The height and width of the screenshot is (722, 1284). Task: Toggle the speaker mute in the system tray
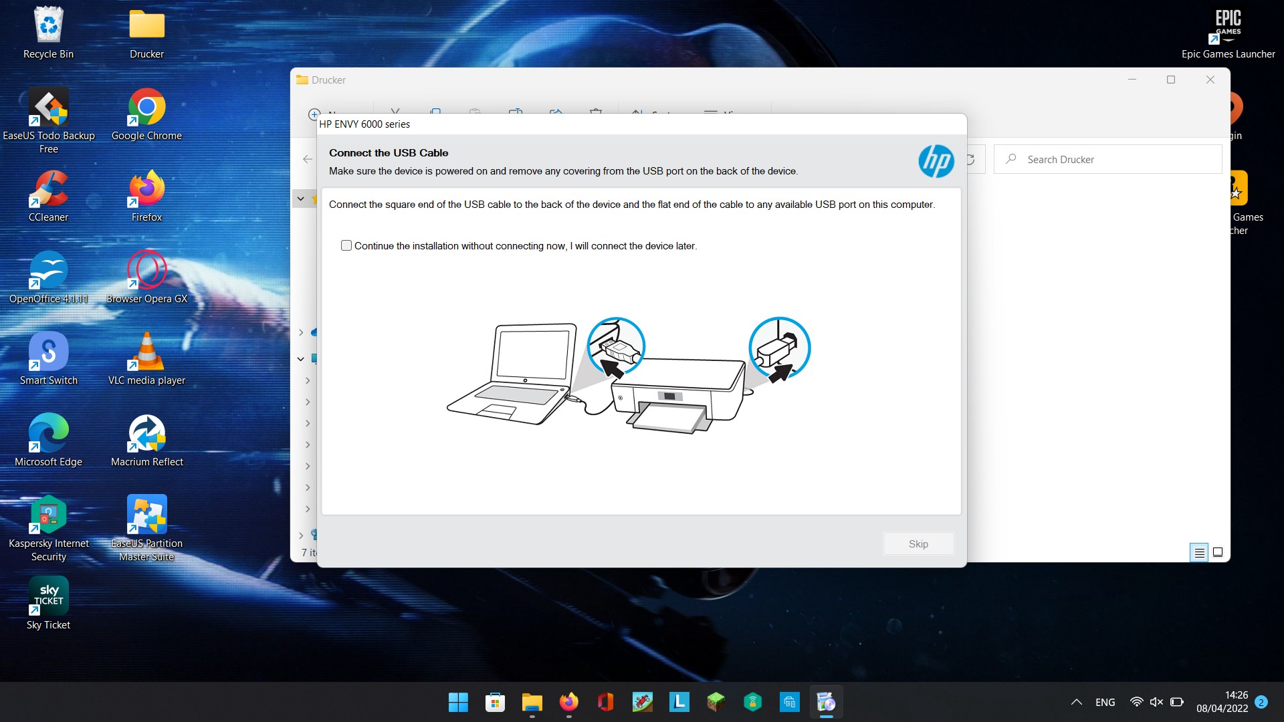point(1156,702)
